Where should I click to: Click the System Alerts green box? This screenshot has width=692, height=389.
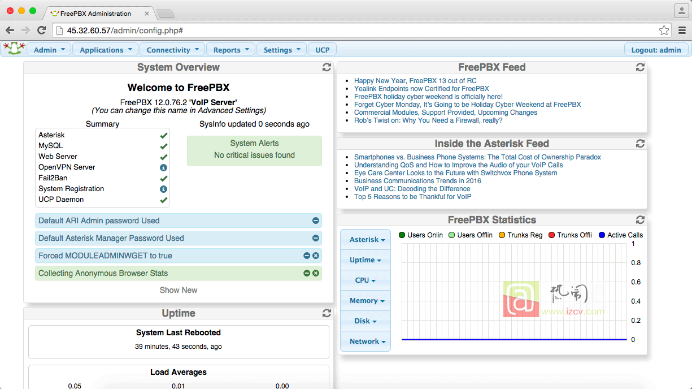(x=254, y=150)
